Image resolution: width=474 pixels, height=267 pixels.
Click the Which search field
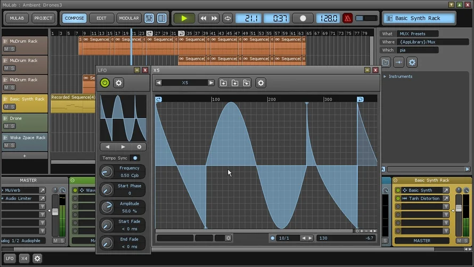[x=418, y=50]
